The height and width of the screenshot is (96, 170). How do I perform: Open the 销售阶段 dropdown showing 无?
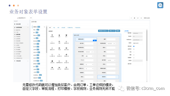point(89,65)
